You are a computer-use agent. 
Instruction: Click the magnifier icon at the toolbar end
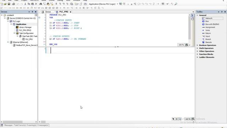[x=176, y=4]
